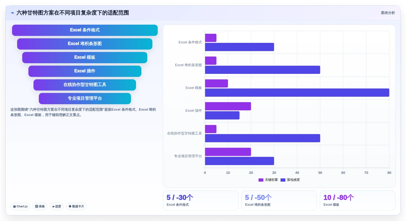Click the 专业项目管理平台 axis label
Viewport: 406px width, 221px height.
(188, 156)
